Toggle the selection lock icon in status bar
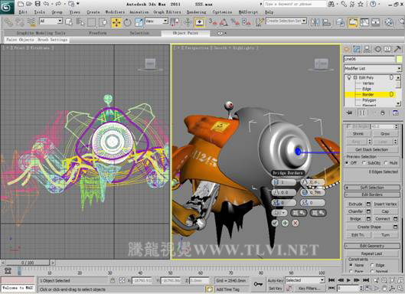The width and height of the screenshot is (405, 294). tap(113, 280)
